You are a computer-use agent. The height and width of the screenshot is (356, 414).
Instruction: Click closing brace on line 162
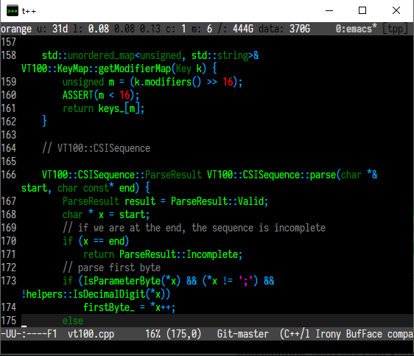coord(44,121)
